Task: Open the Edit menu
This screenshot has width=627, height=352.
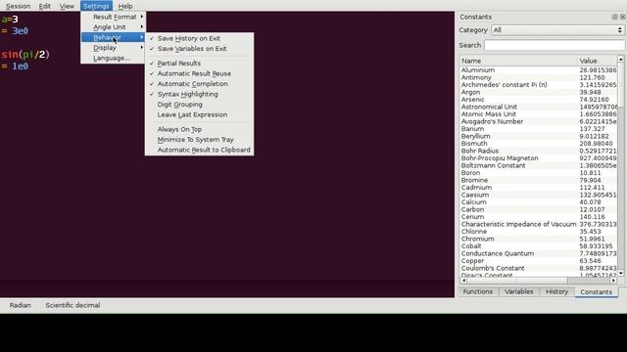Action: coord(44,6)
